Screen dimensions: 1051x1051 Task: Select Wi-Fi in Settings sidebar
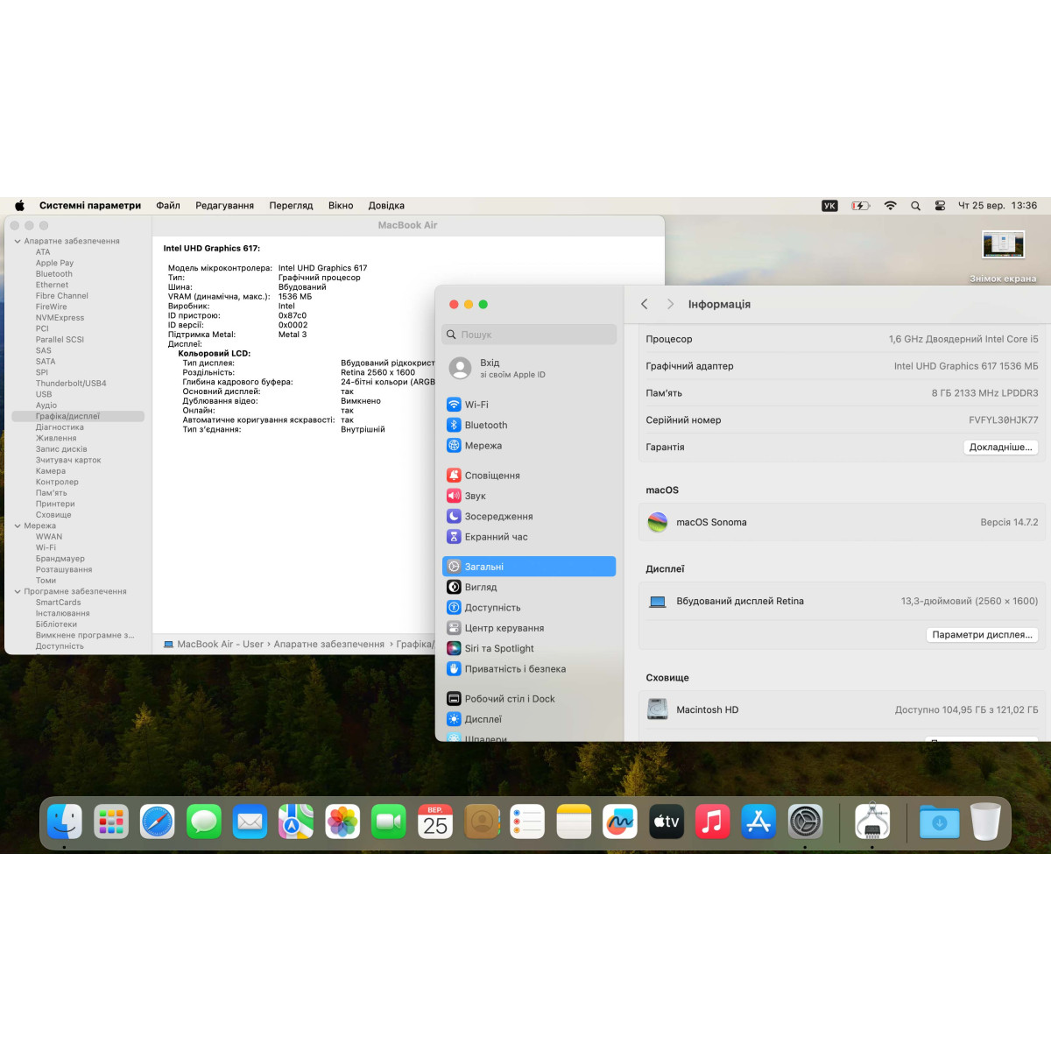point(529,405)
